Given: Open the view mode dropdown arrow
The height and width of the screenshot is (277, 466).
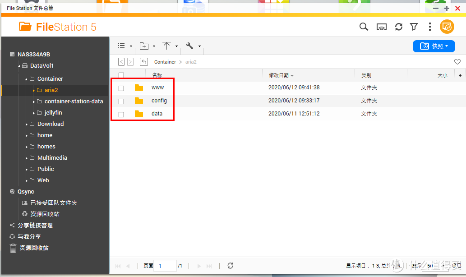Looking at the screenshot, I should tap(131, 46).
